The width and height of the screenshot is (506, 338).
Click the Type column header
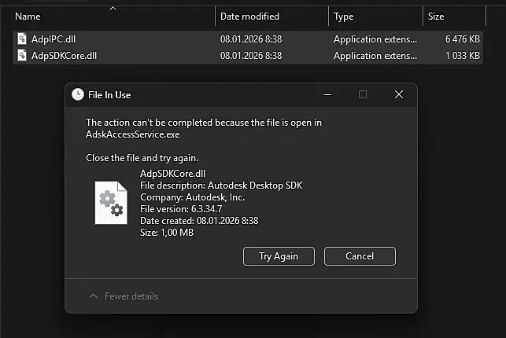tap(344, 16)
